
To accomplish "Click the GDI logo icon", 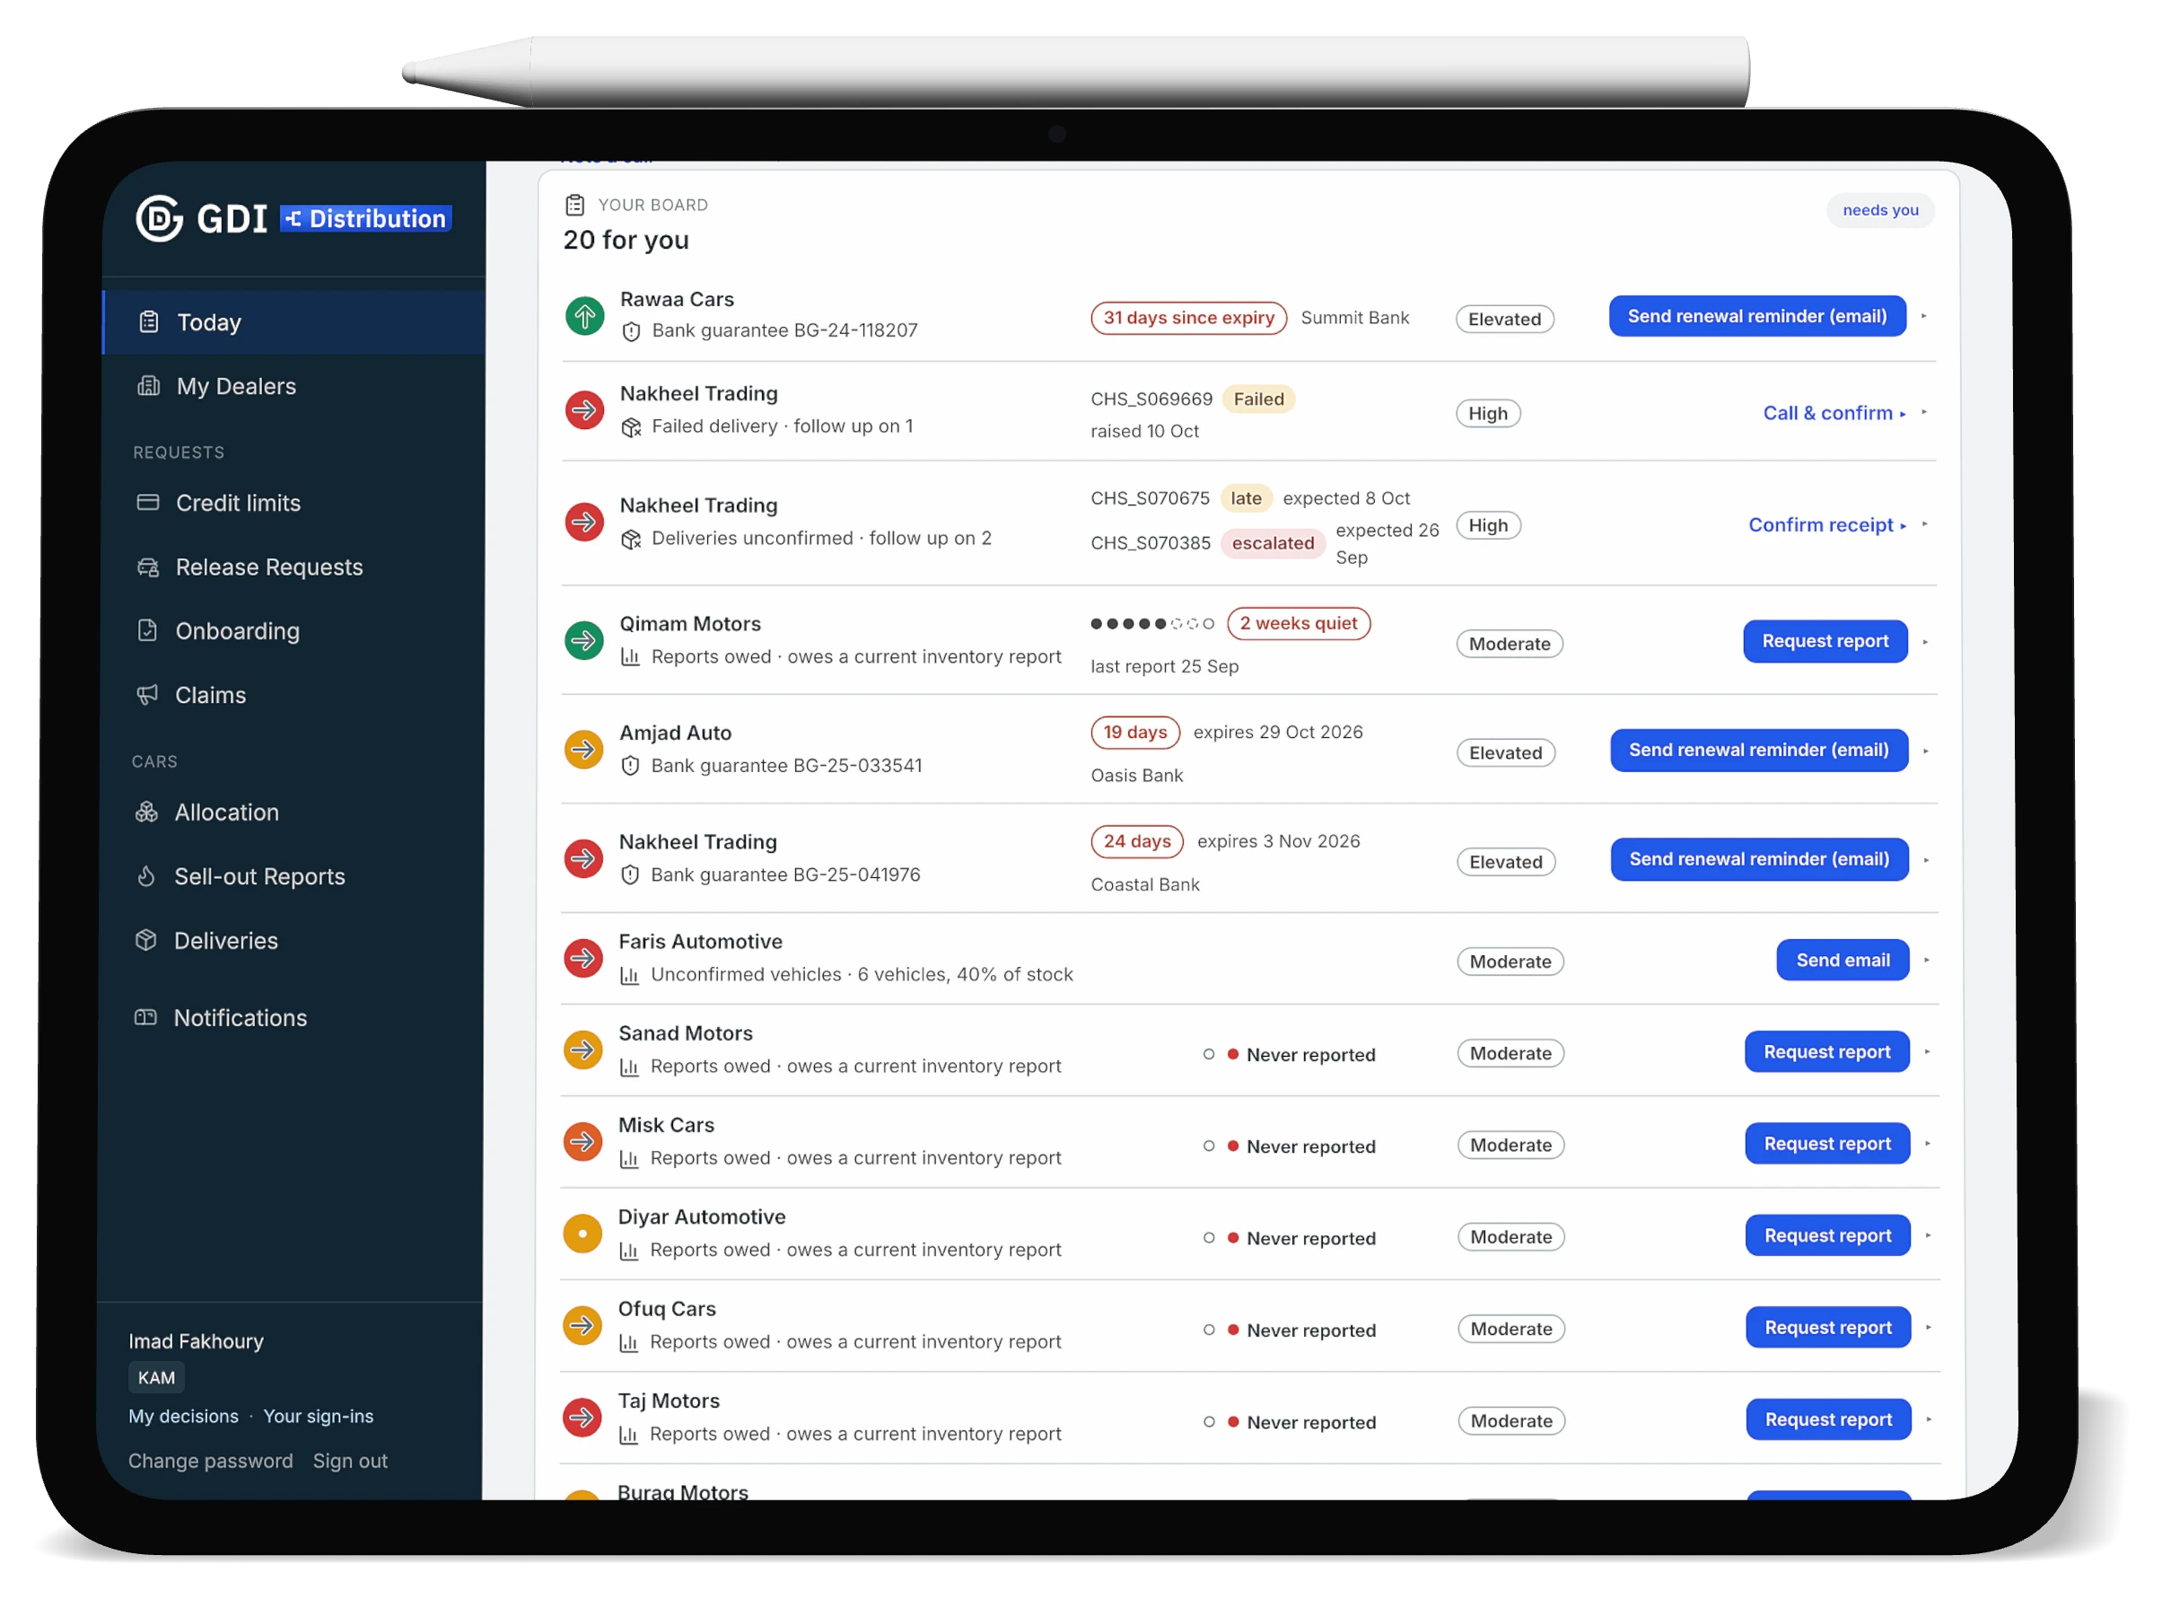I will [160, 219].
